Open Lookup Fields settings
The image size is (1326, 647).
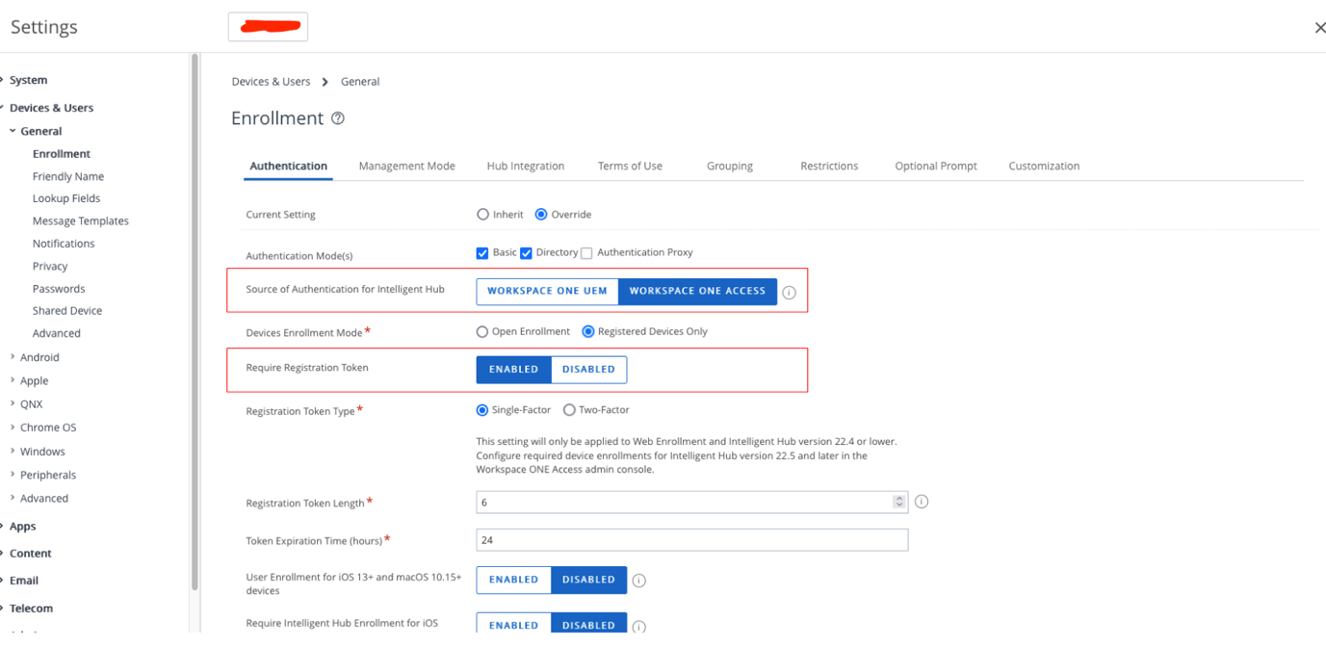click(x=66, y=198)
